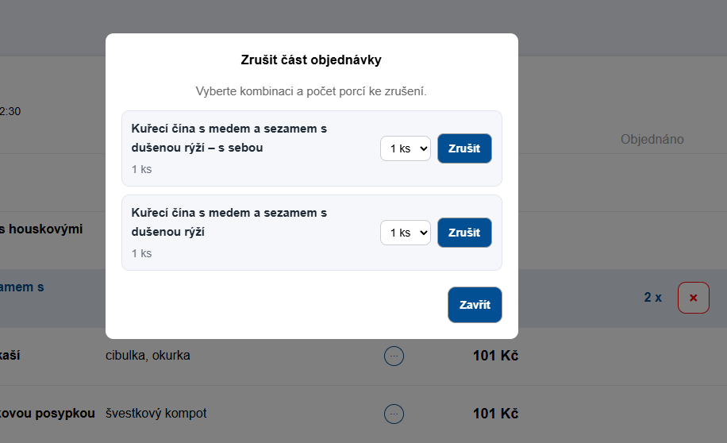The height and width of the screenshot is (443, 727).
Task: Click the 101 Kč price in the švestkový kompot row
Action: pos(495,414)
